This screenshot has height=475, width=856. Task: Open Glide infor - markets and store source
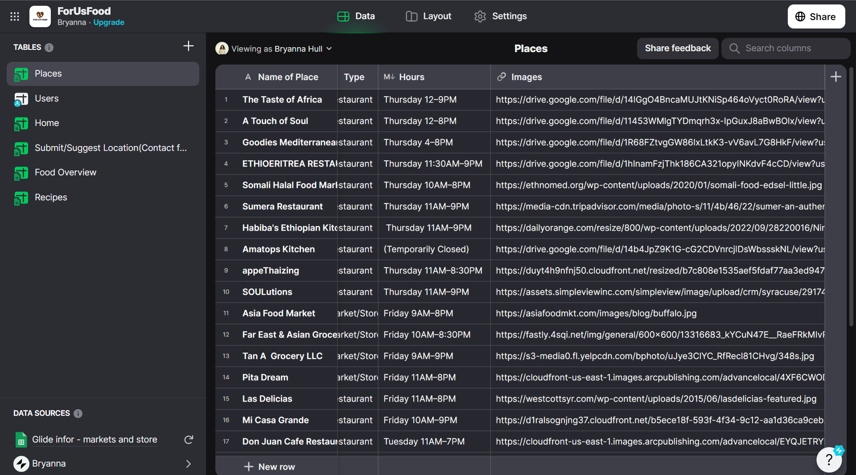point(95,440)
